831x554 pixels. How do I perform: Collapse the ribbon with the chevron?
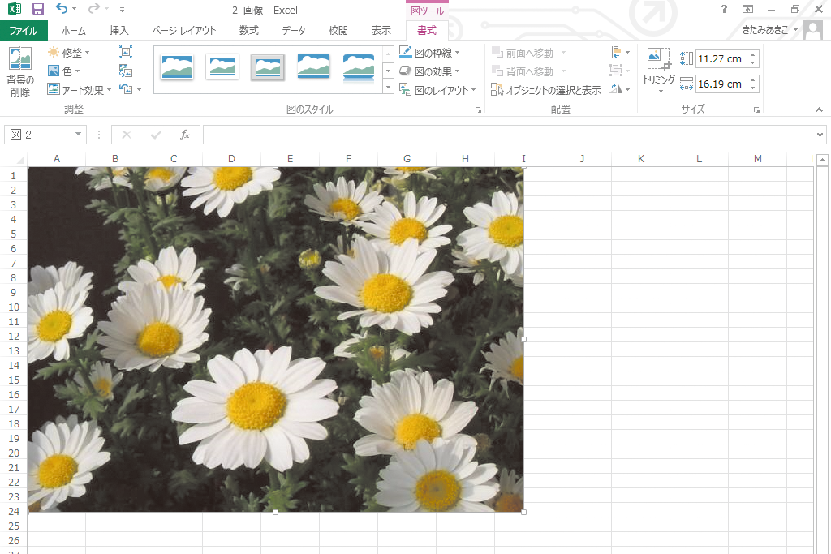pos(819,110)
